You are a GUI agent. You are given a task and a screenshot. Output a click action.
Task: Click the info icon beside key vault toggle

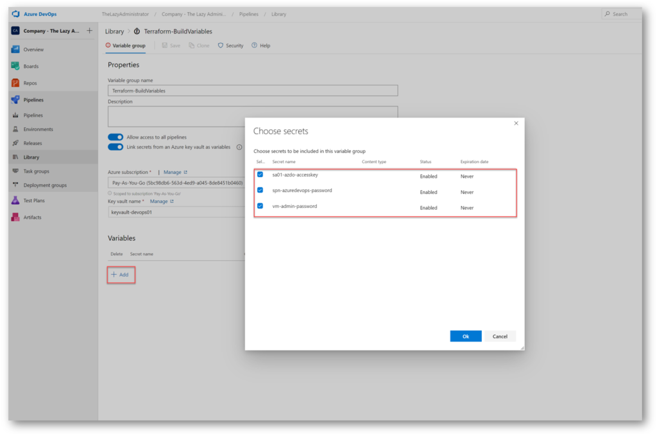[x=239, y=147]
